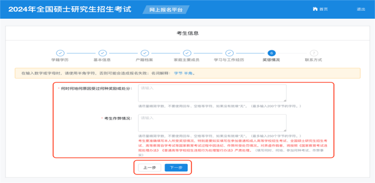The image size is (375, 183).
Task: Focus the 考生作弊情况 text area
Action: point(212,123)
